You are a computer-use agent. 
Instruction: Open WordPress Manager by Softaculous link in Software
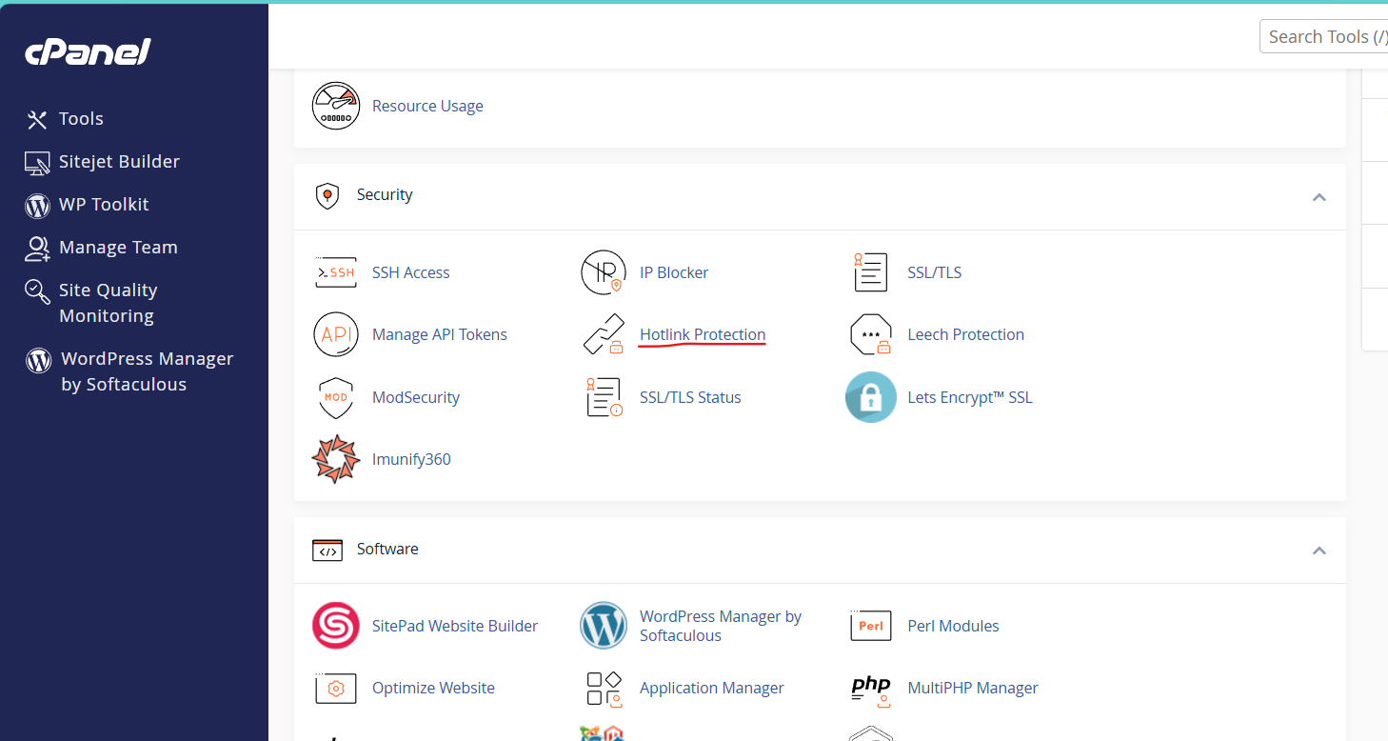(721, 626)
